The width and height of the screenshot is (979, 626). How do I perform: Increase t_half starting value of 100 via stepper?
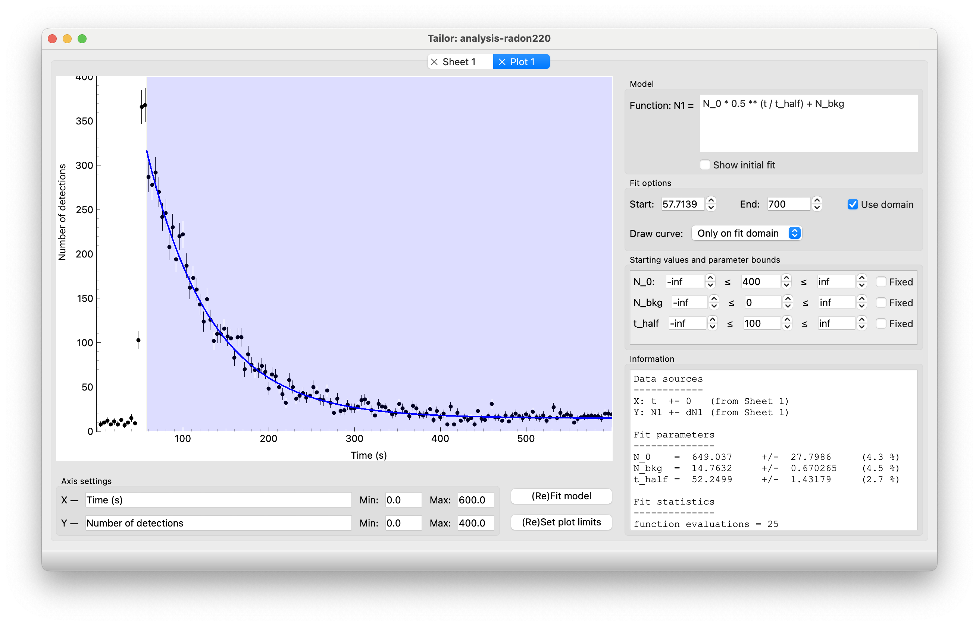[x=787, y=320]
